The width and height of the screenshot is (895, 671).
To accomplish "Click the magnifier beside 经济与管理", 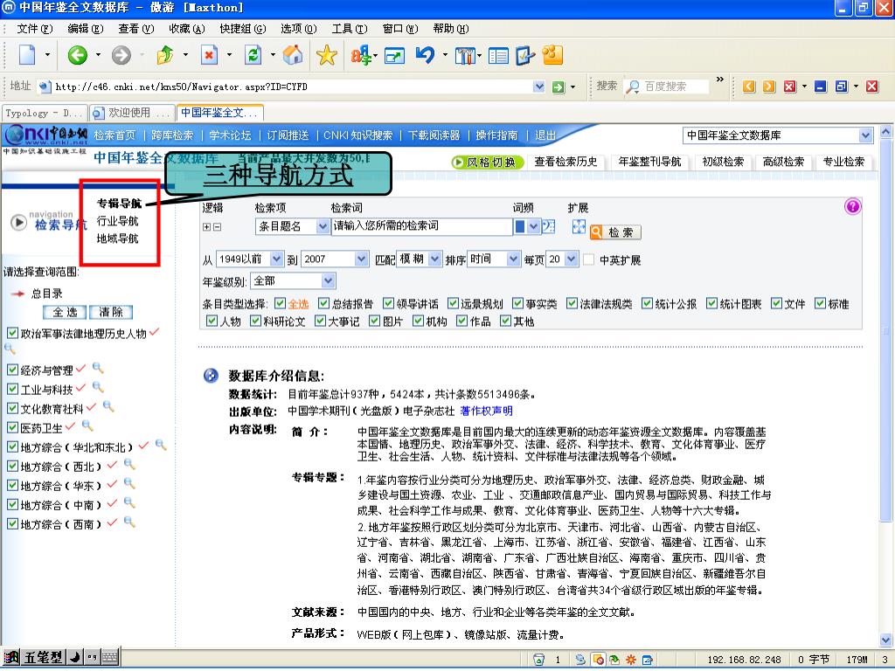I will coord(98,368).
